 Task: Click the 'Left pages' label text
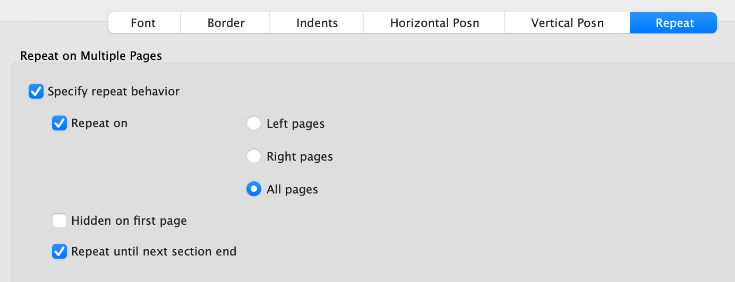[x=295, y=124]
